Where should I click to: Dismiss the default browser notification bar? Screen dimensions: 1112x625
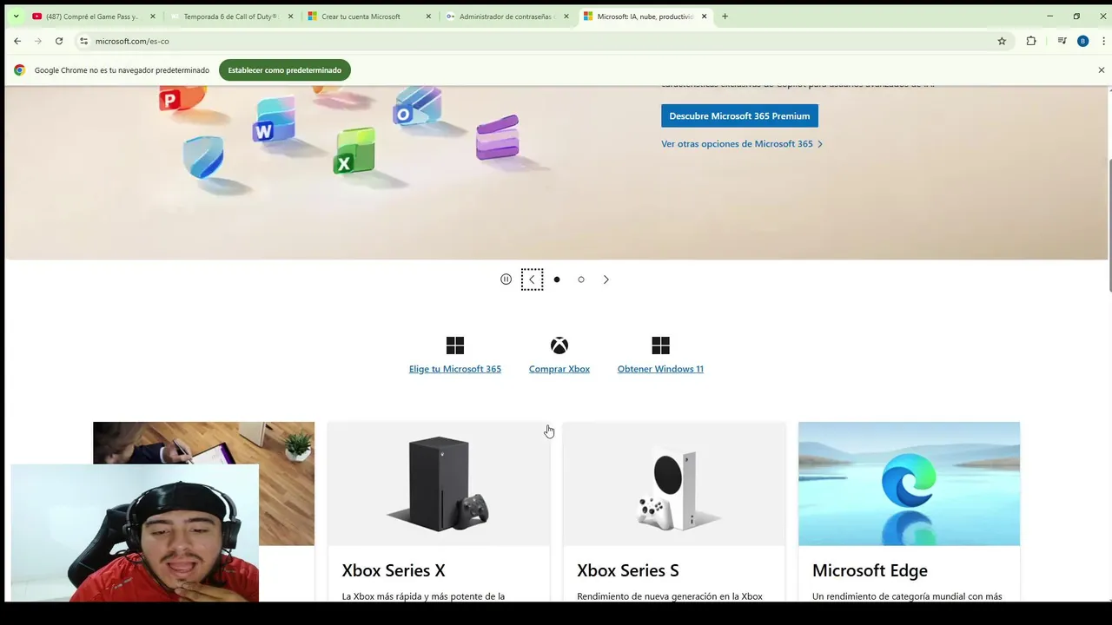(x=1102, y=70)
